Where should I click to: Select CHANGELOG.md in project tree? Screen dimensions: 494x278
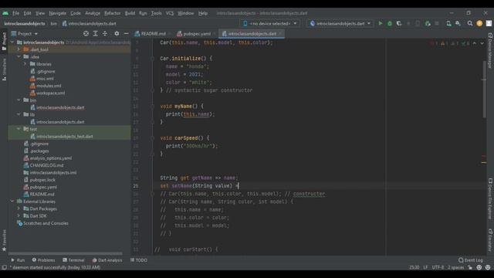pyautogui.click(x=46, y=165)
